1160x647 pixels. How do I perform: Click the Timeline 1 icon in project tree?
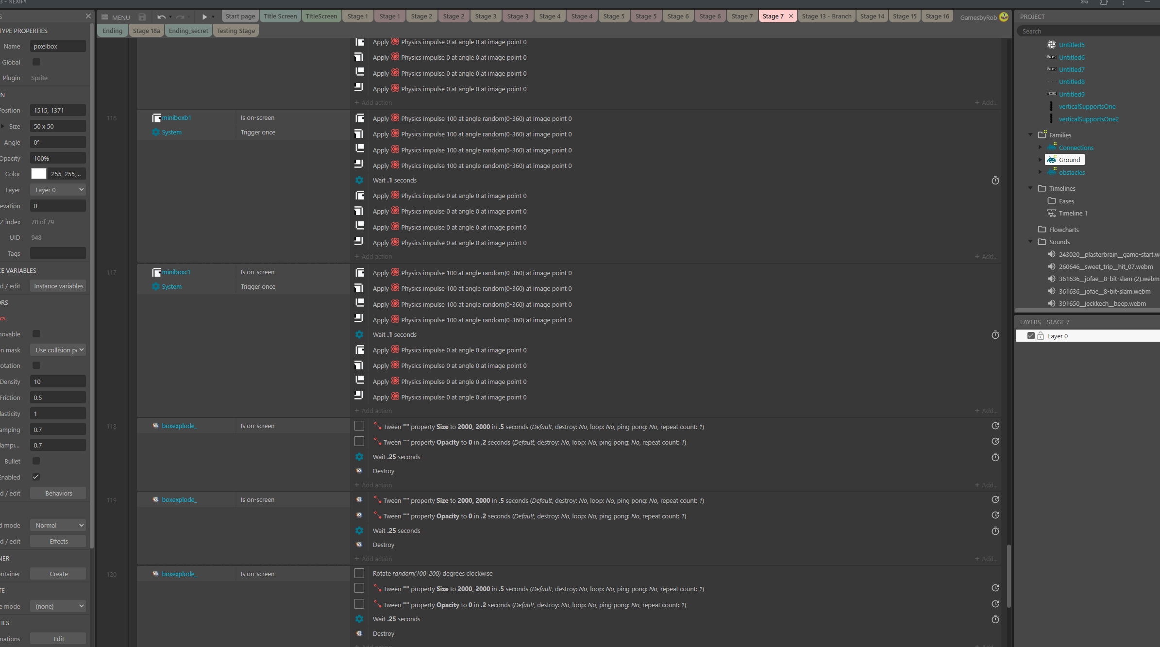click(x=1051, y=213)
